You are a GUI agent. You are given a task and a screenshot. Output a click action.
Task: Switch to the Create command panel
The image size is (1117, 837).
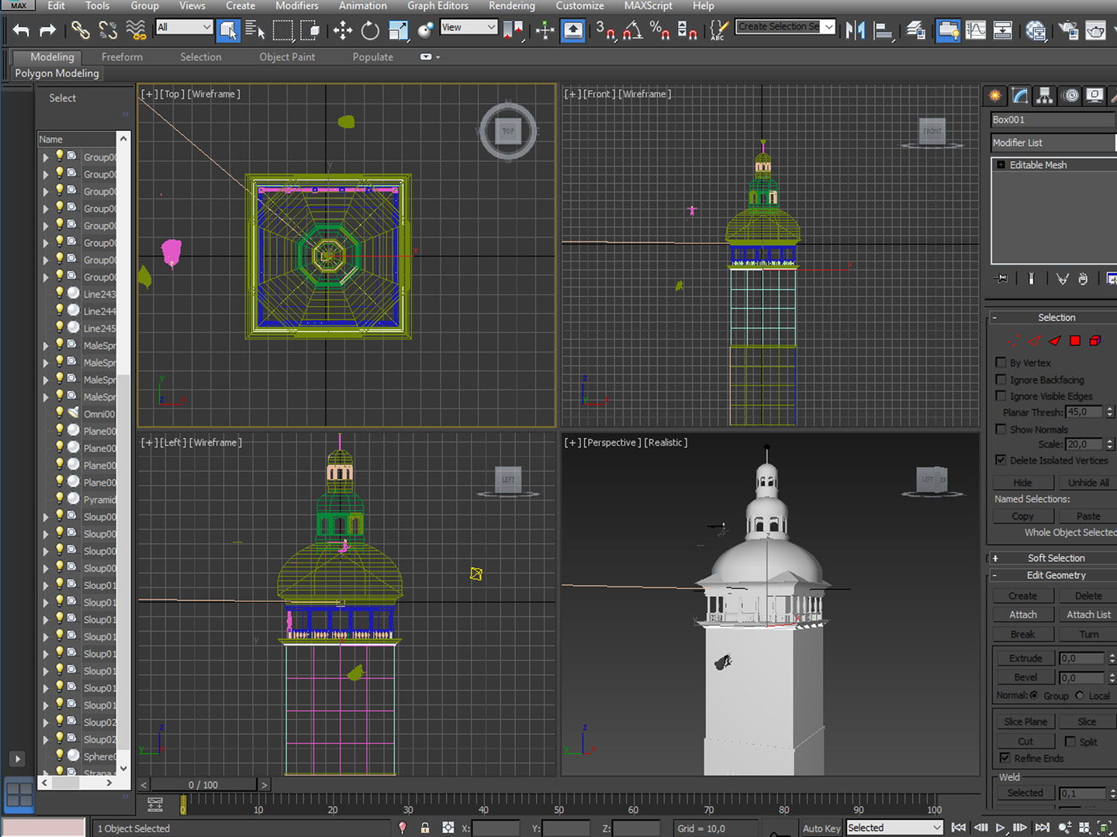pos(994,95)
